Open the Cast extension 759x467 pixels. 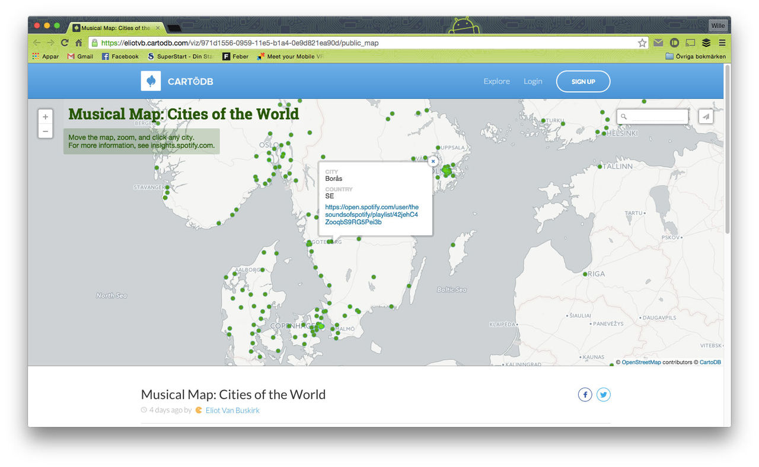690,43
